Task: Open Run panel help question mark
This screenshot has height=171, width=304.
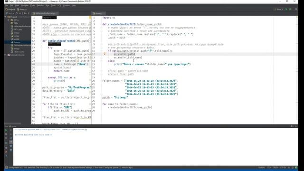Action: point(6,156)
